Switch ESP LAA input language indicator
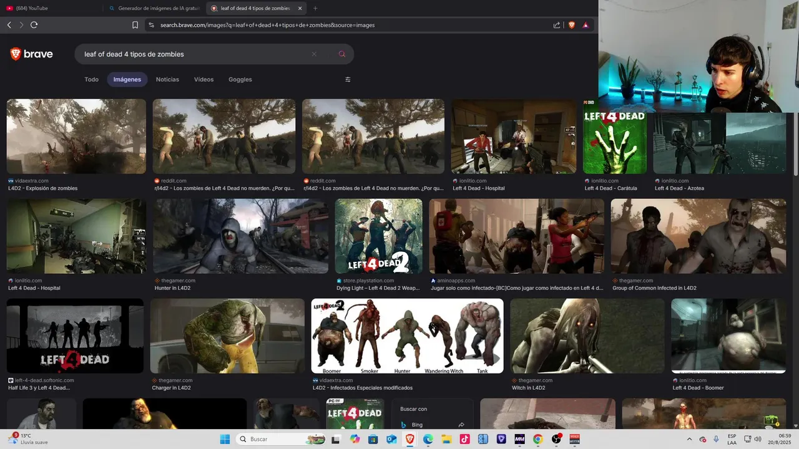 732,439
